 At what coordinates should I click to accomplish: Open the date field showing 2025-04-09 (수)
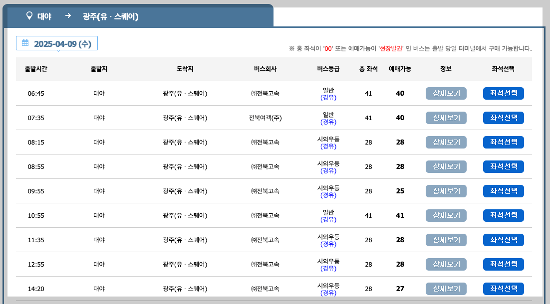[x=56, y=43]
